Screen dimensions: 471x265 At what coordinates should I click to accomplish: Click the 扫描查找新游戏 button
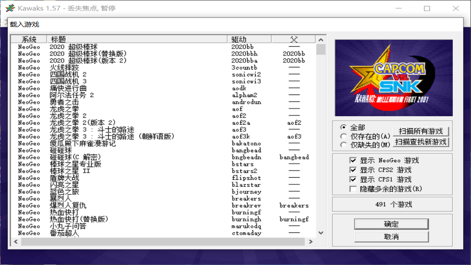(x=421, y=142)
